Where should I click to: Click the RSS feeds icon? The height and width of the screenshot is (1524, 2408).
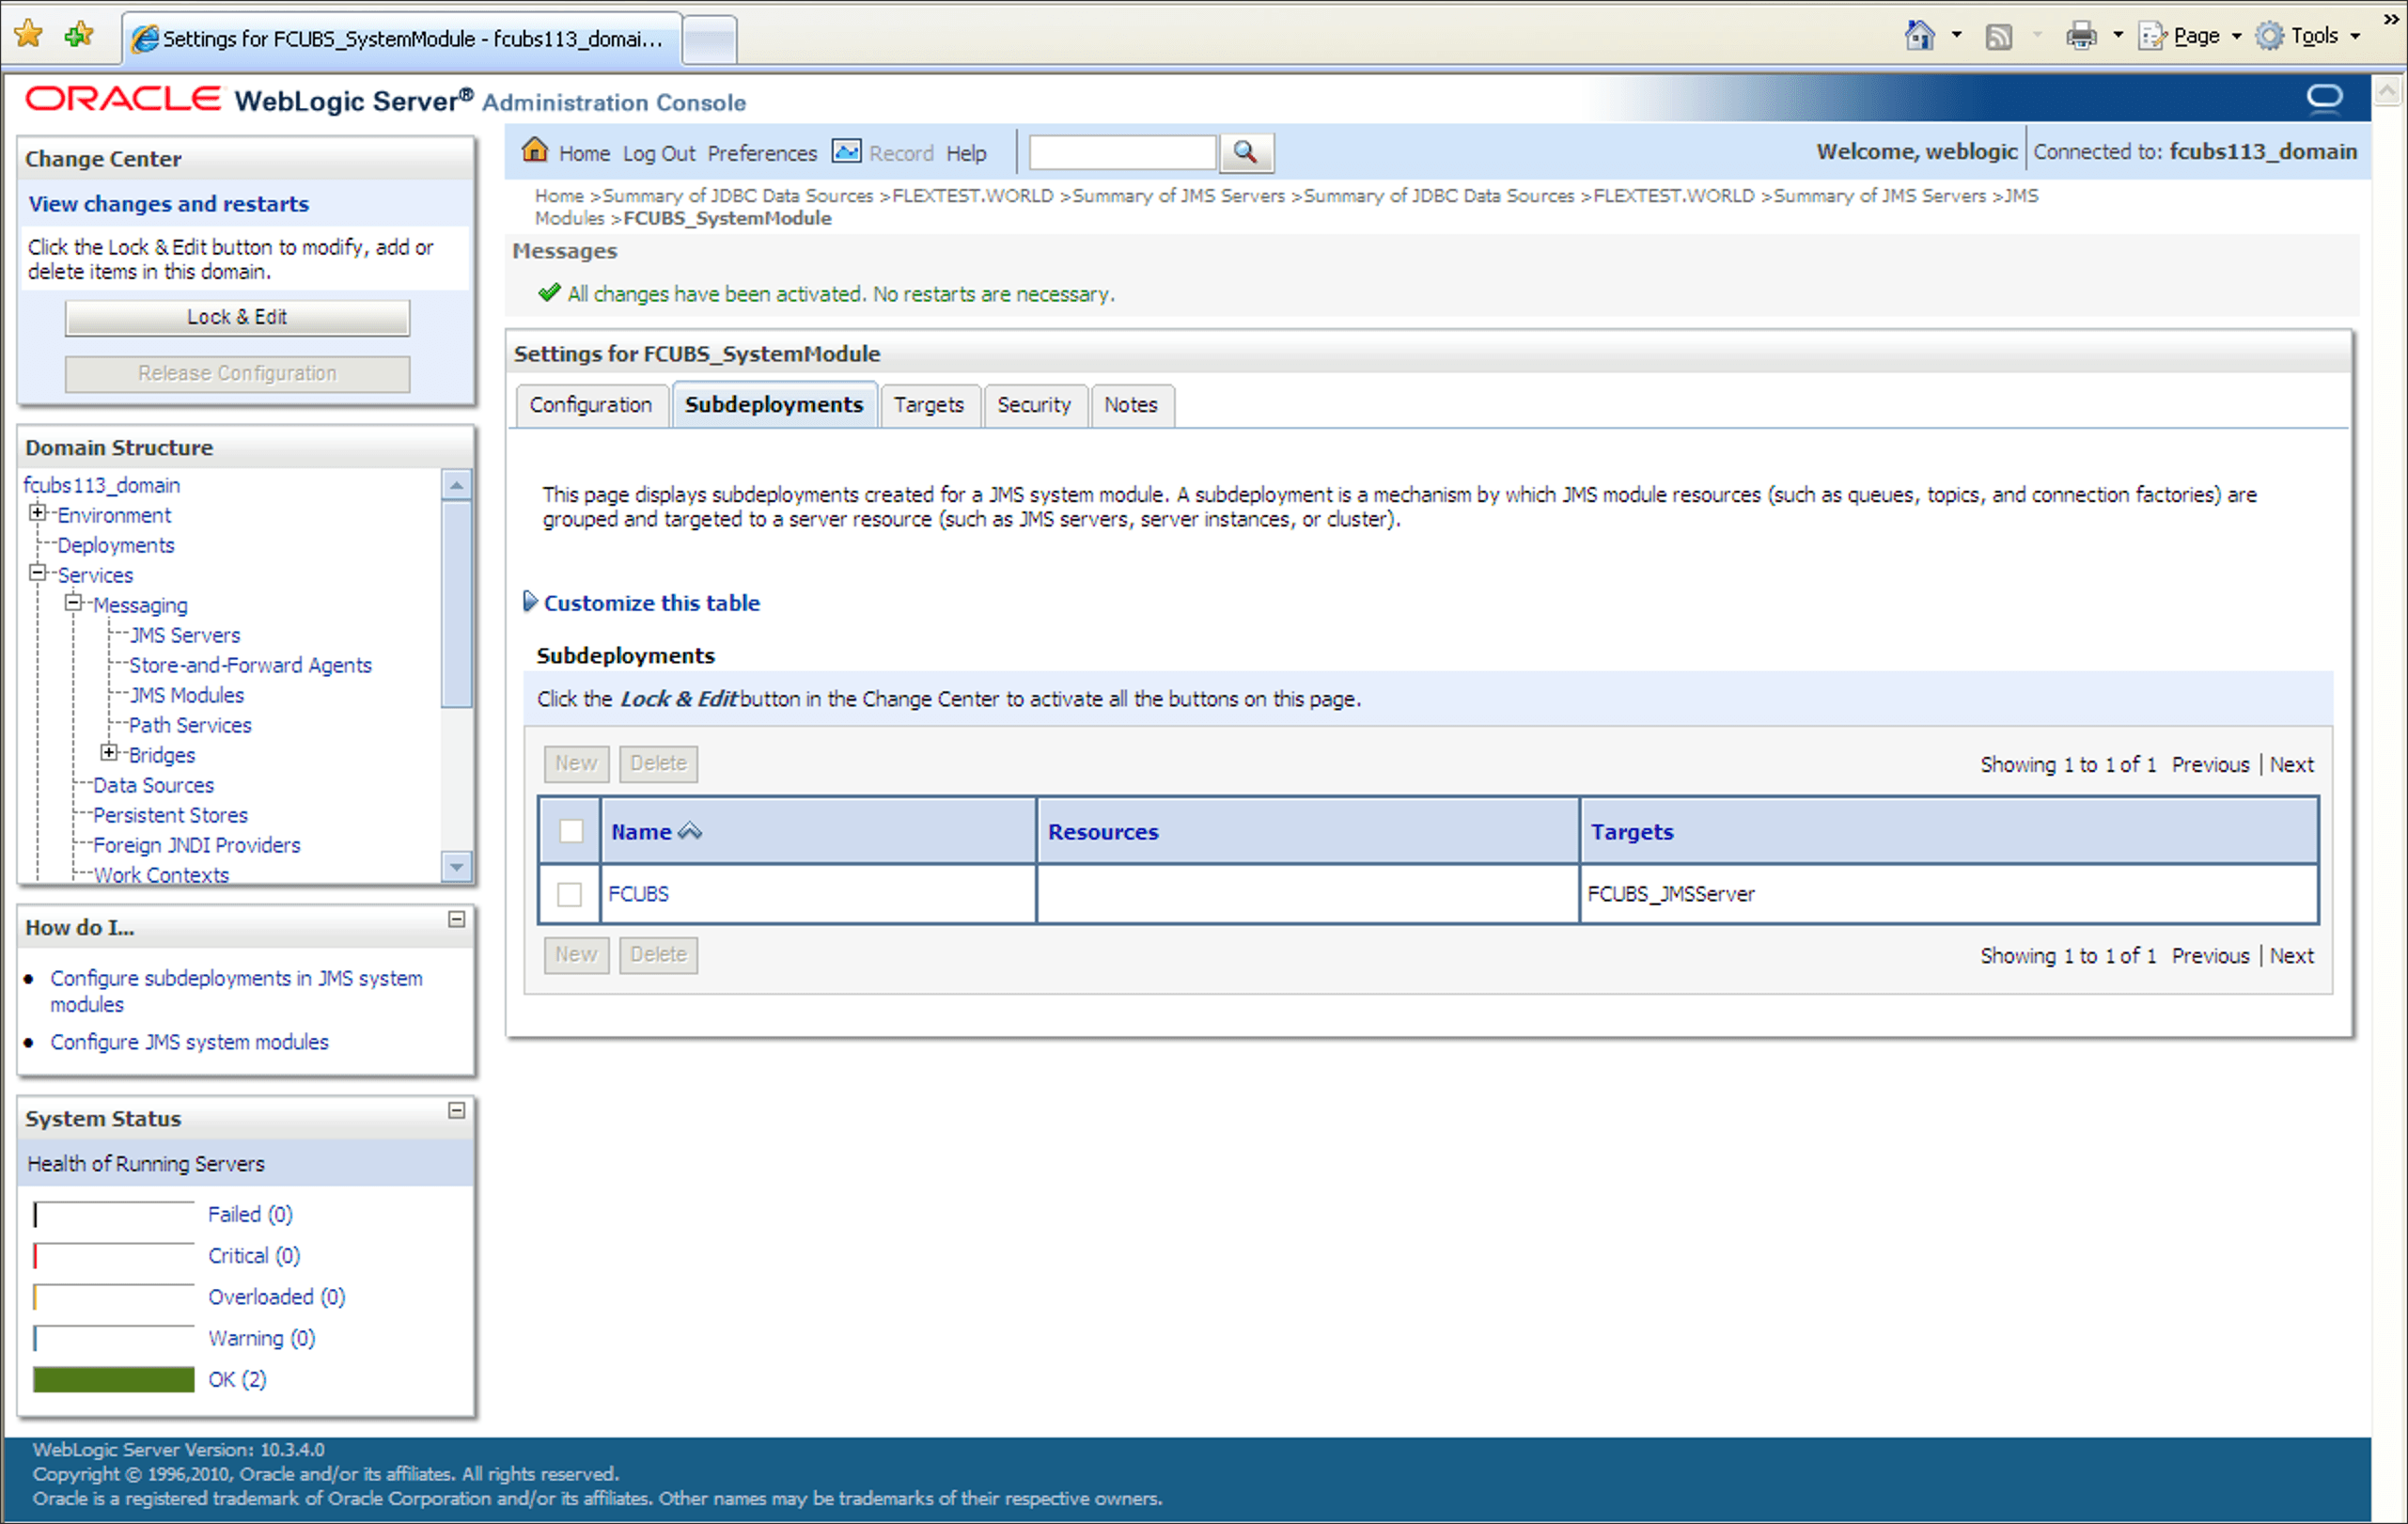(x=1998, y=37)
